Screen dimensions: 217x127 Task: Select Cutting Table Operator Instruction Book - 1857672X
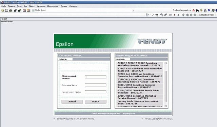(140, 102)
